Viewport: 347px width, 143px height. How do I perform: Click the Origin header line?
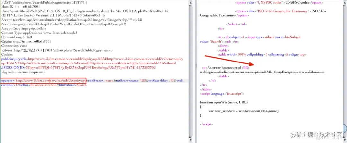click(26, 42)
